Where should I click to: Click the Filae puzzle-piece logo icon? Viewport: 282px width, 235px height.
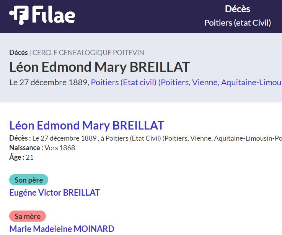tap(19, 15)
